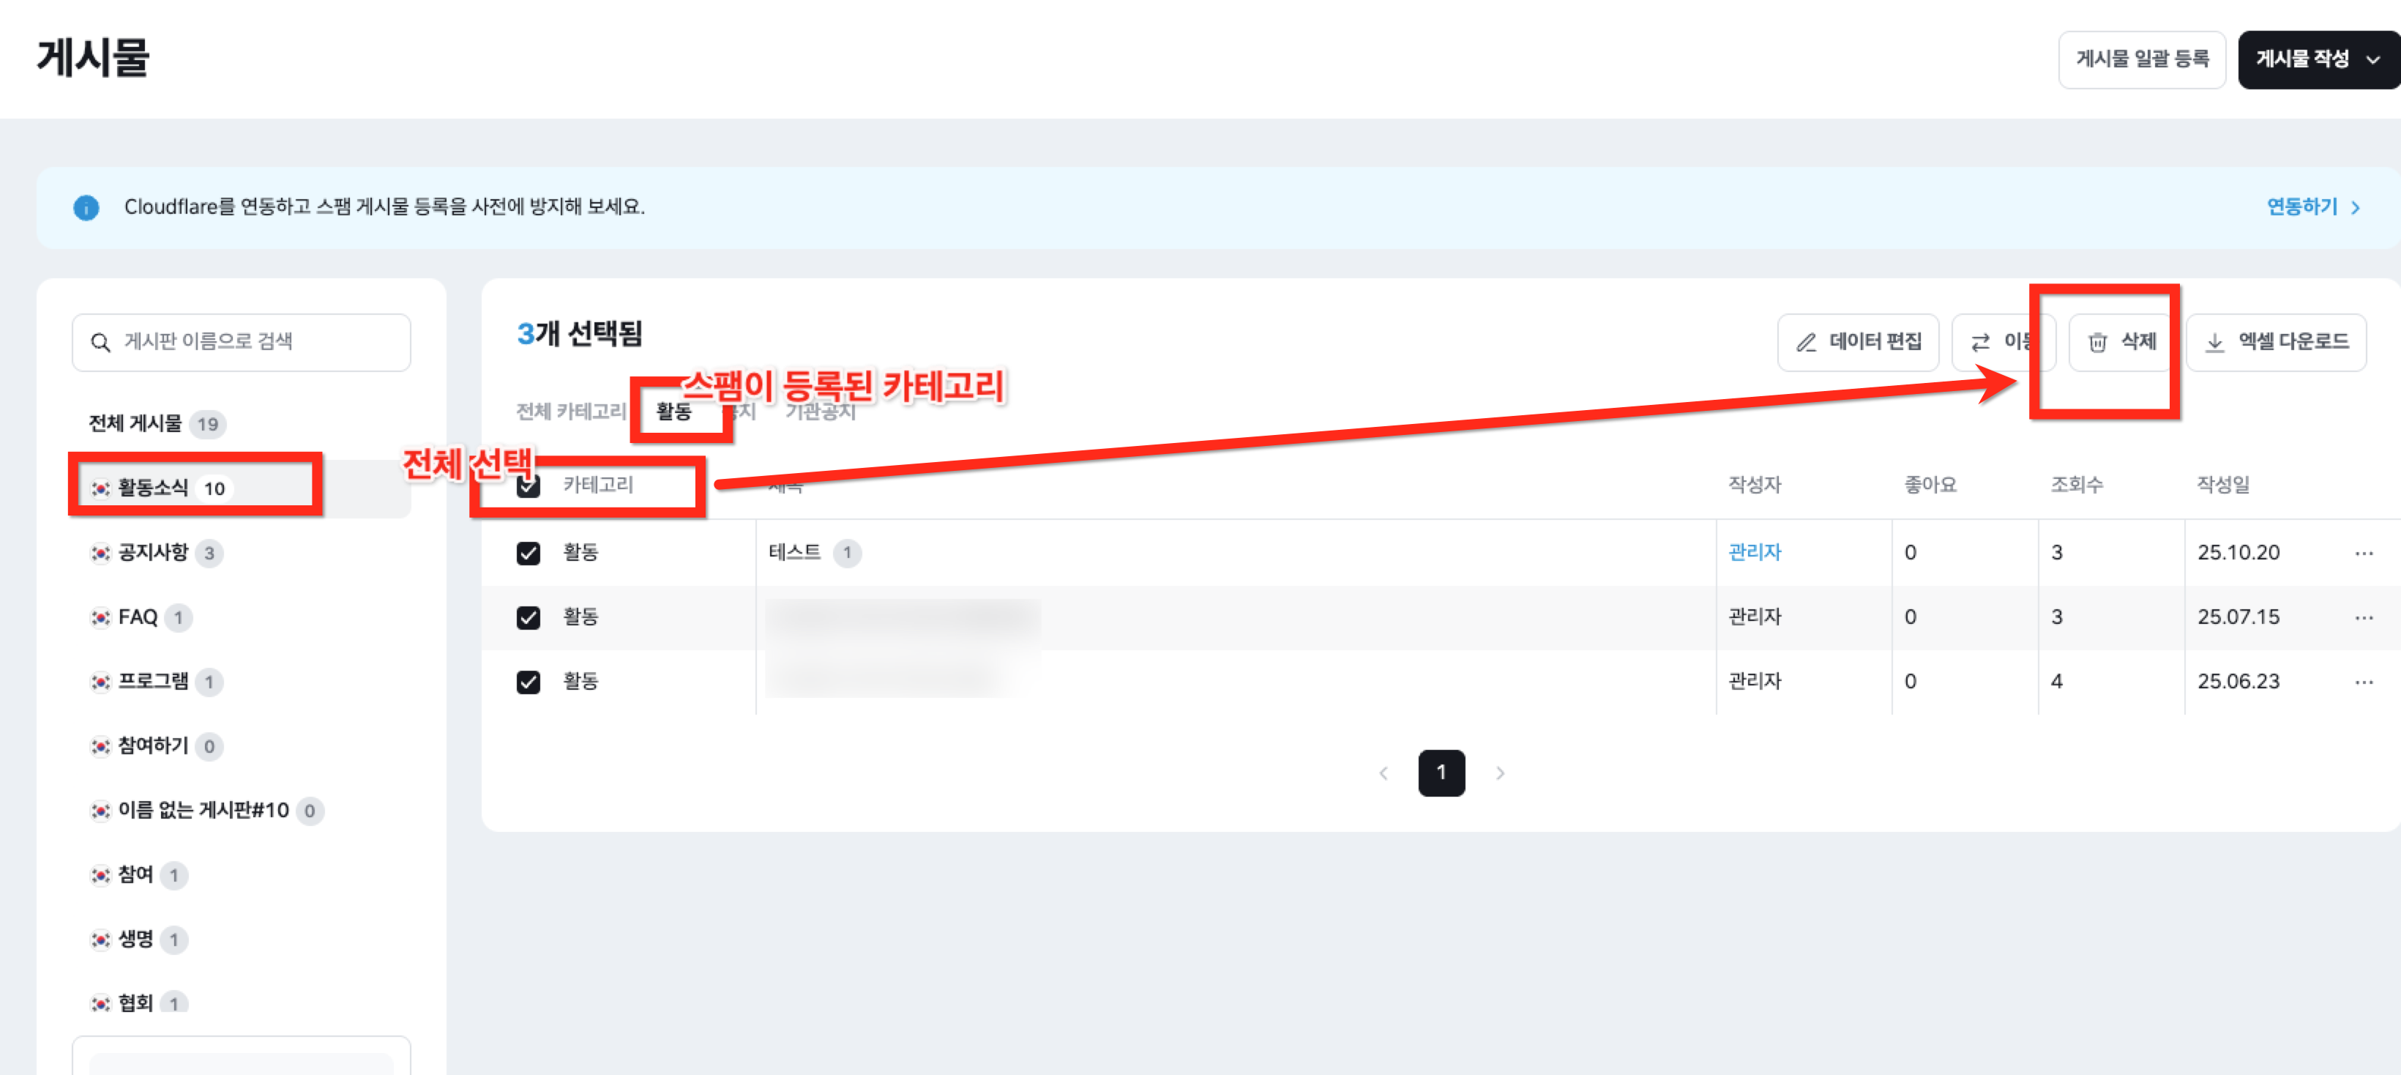Expand the 게시물 작성 dropdown arrow
Viewport: 2401px width, 1075px height.
(x=2374, y=59)
